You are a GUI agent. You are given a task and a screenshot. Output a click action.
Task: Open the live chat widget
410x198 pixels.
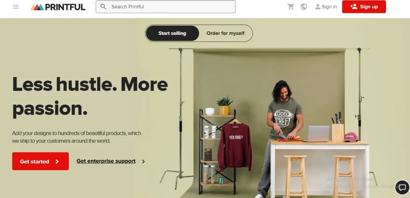pos(402,187)
